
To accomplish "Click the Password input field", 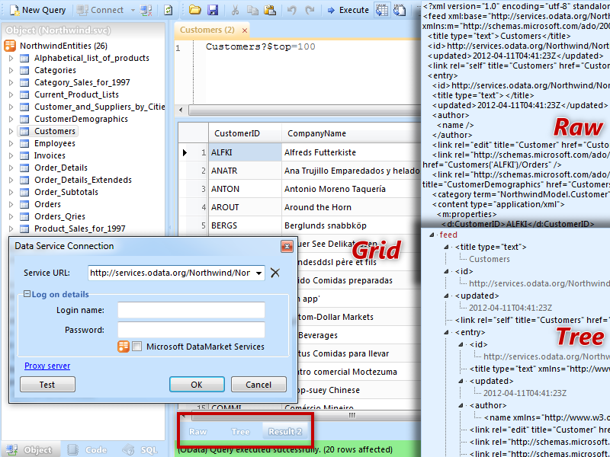I will click(191, 330).
